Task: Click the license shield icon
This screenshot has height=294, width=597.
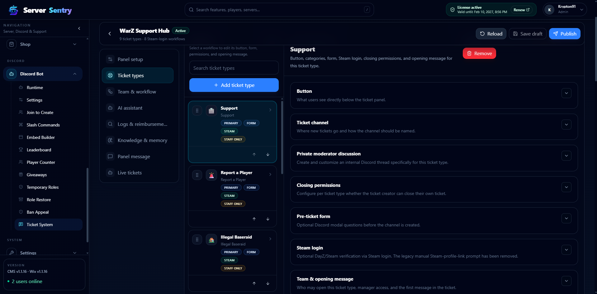Action: tap(452, 10)
